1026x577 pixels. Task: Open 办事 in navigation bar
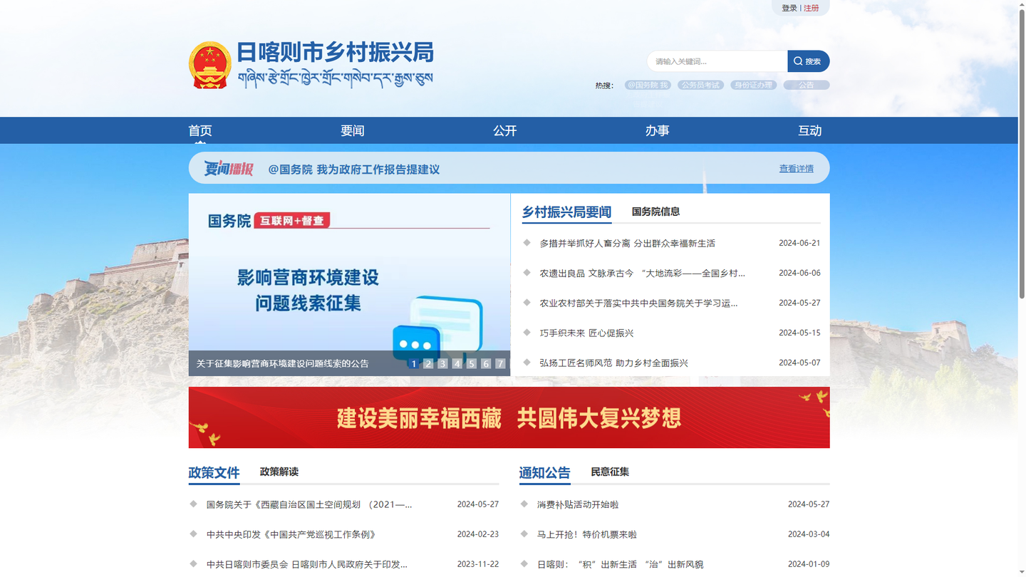click(x=658, y=130)
